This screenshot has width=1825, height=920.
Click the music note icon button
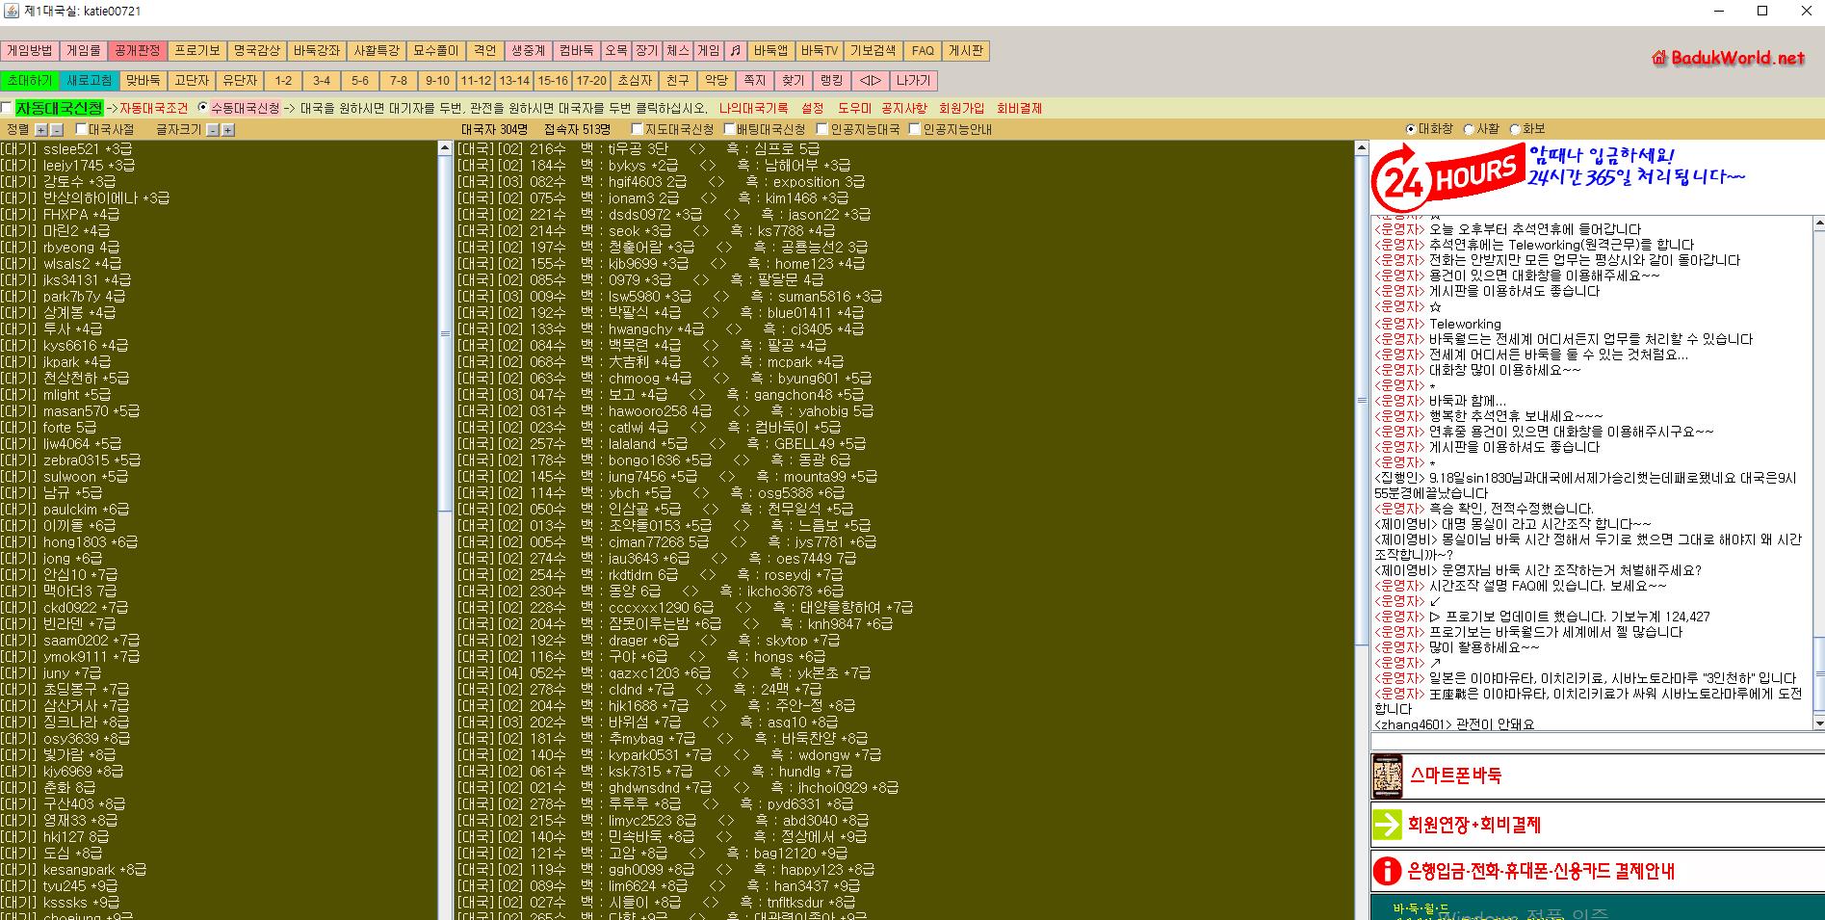tap(735, 51)
